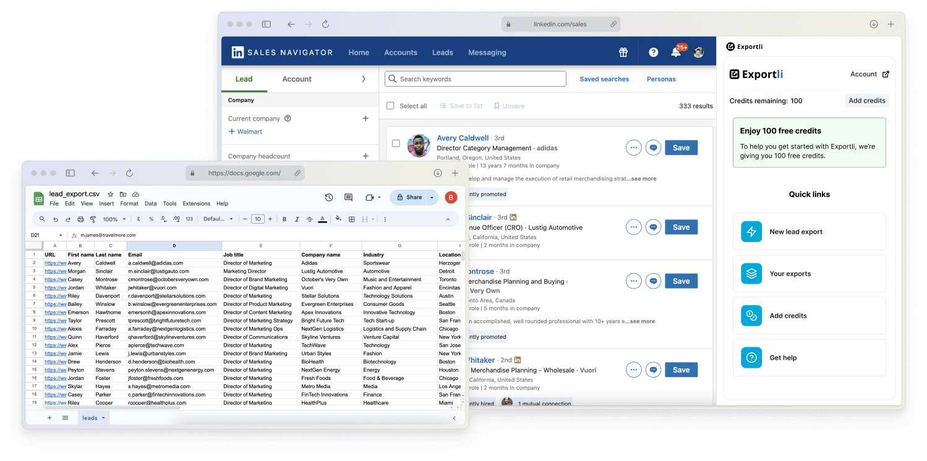927x461 pixels.
Task: Toggle bold formatting in Sheets
Action: tap(284, 219)
